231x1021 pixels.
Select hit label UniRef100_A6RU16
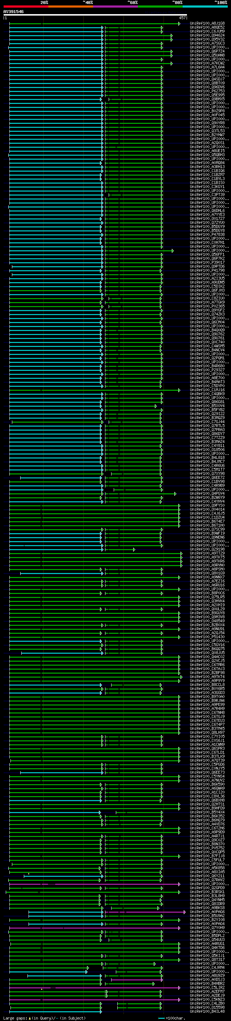coord(207,585)
